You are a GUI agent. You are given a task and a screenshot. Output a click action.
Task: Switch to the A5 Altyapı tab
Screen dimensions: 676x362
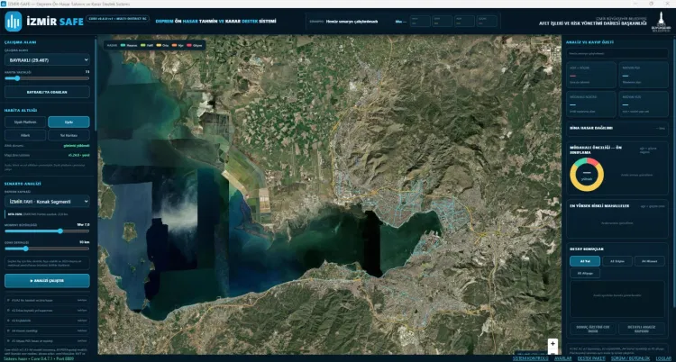coord(585,273)
